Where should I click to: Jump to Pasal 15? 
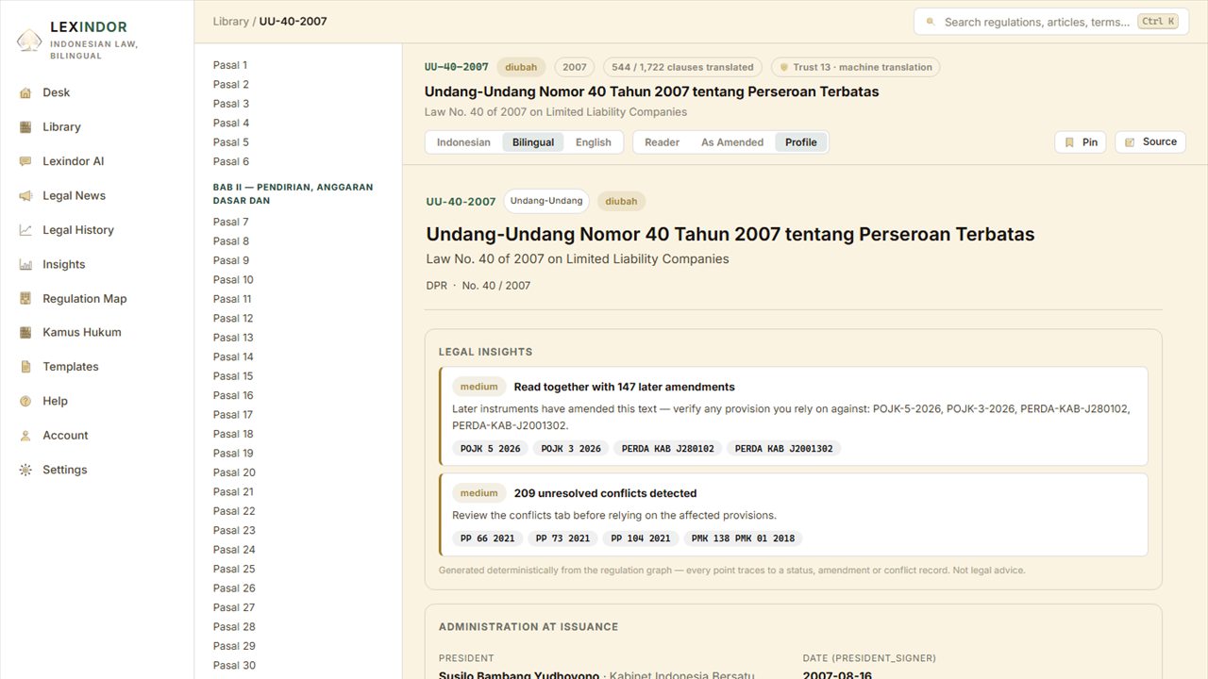[x=233, y=376]
